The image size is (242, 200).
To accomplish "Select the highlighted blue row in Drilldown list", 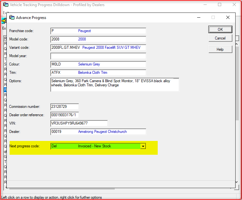I will click(5, 90).
